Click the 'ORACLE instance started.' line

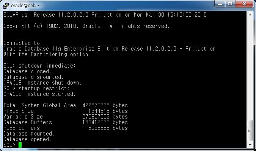(x=39, y=94)
